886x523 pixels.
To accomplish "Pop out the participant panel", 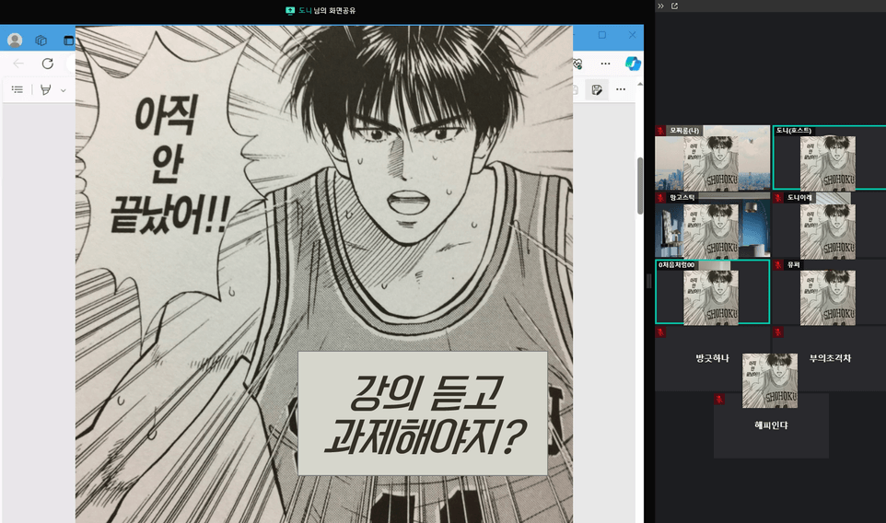I will pyautogui.click(x=674, y=6).
